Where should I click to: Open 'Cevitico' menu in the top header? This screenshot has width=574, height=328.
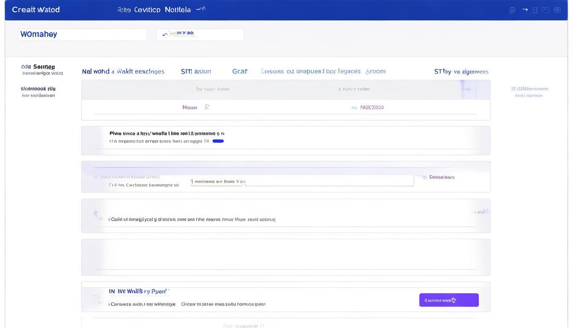click(147, 9)
